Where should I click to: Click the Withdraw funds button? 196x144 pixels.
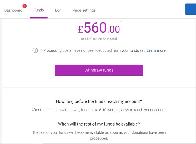click(99, 70)
